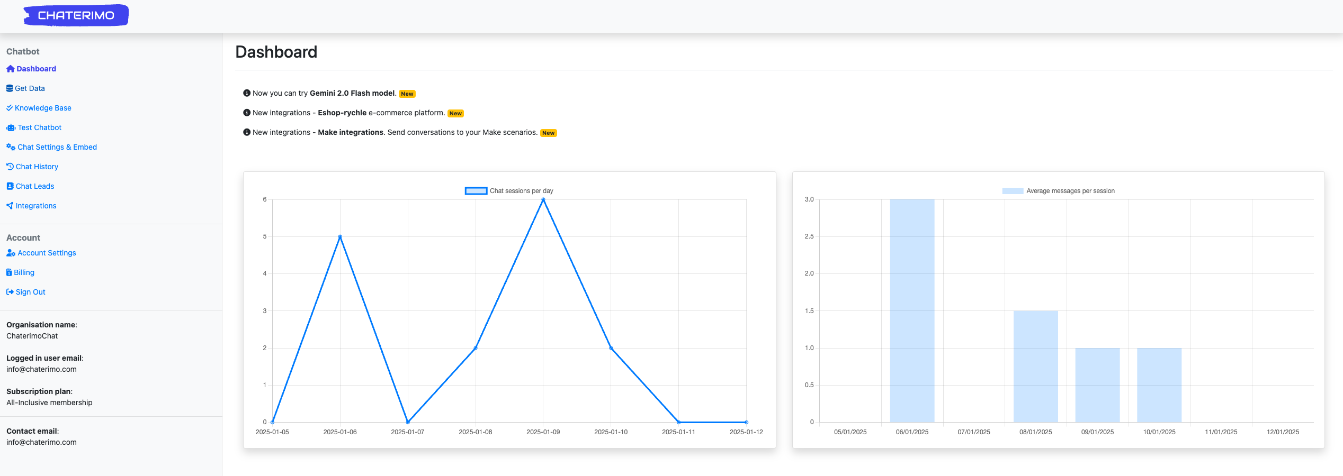
Task: Go to Billing link
Action: pyautogui.click(x=24, y=272)
